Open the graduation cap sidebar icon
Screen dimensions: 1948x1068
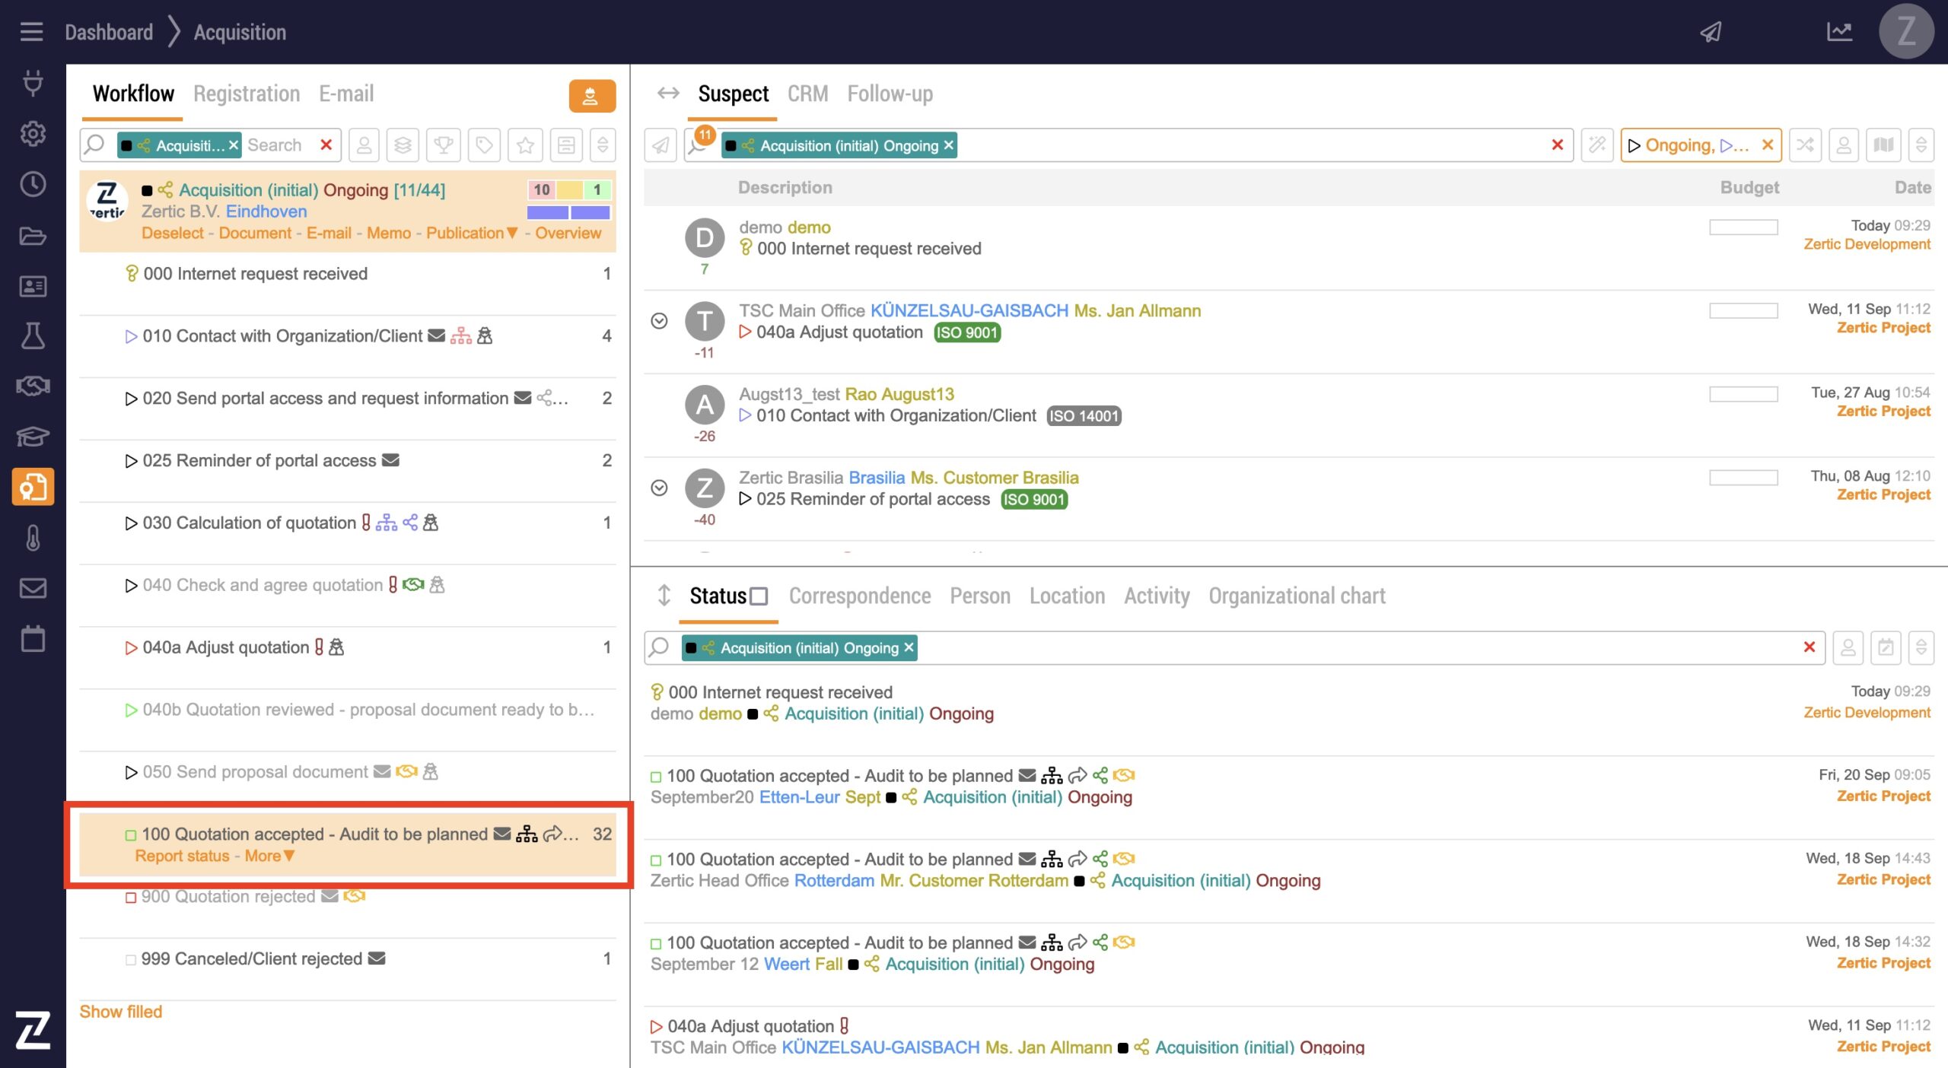(33, 436)
